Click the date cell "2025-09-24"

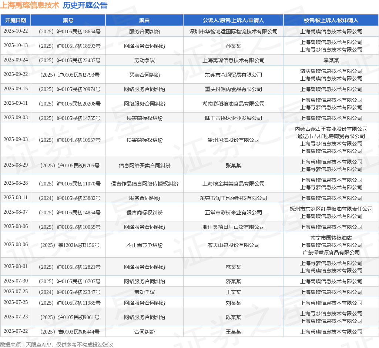tap(16, 60)
